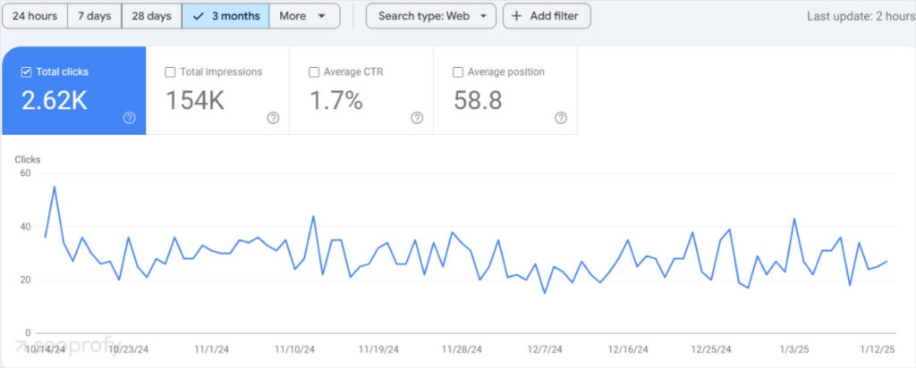This screenshot has height=368, width=916.
Task: Open help icon on Total impressions card
Action: point(273,118)
